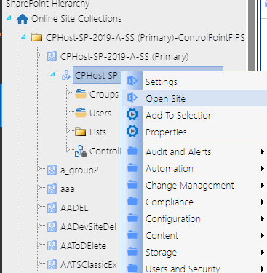
Task: Open the Change Management submenu
Action: tap(194, 186)
